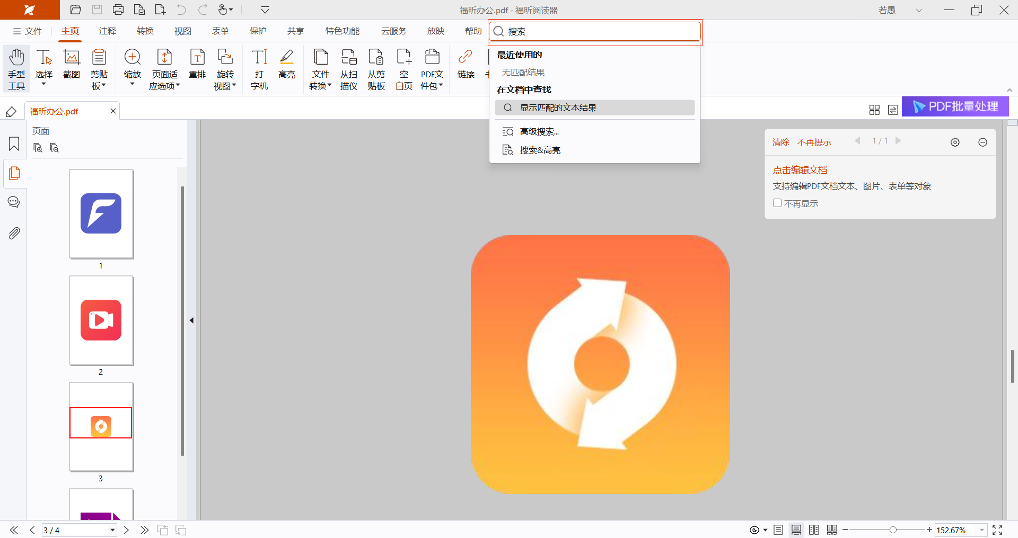The width and height of the screenshot is (1018, 538).
Task: Open the zoom percentage 152.67% dropdown
Action: coord(982,530)
